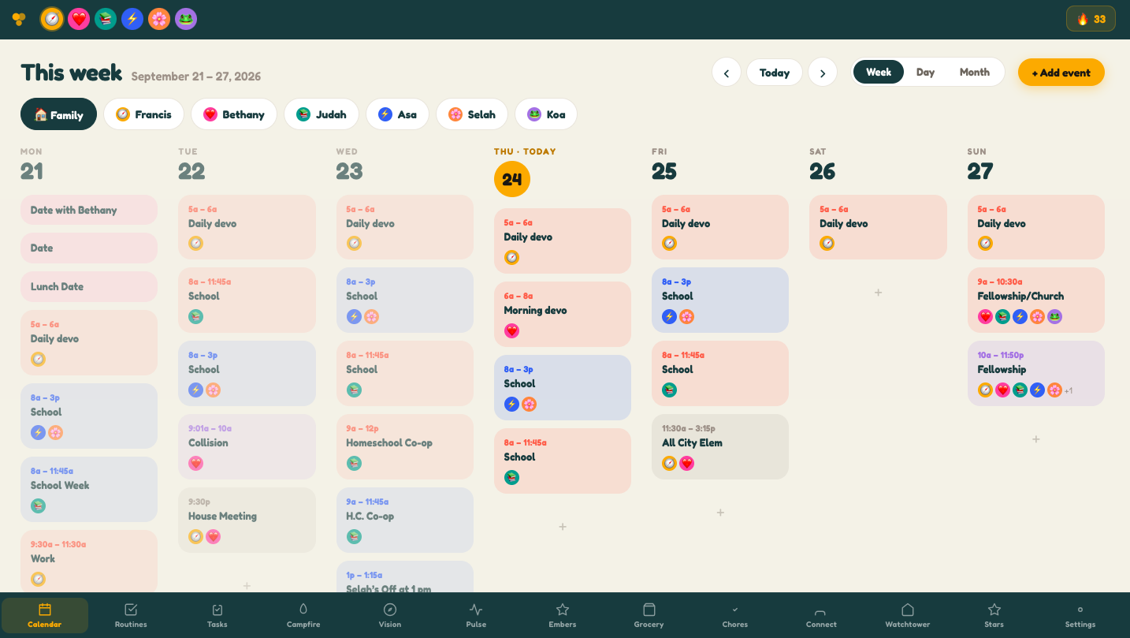This screenshot has height=638, width=1130.
Task: Open the Pulse section
Action: 476,615
